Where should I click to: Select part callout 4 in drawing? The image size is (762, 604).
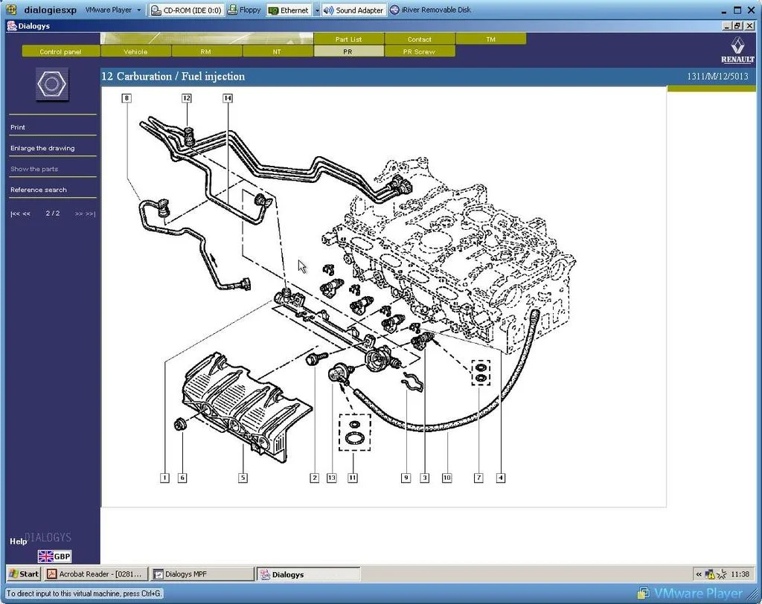[501, 478]
